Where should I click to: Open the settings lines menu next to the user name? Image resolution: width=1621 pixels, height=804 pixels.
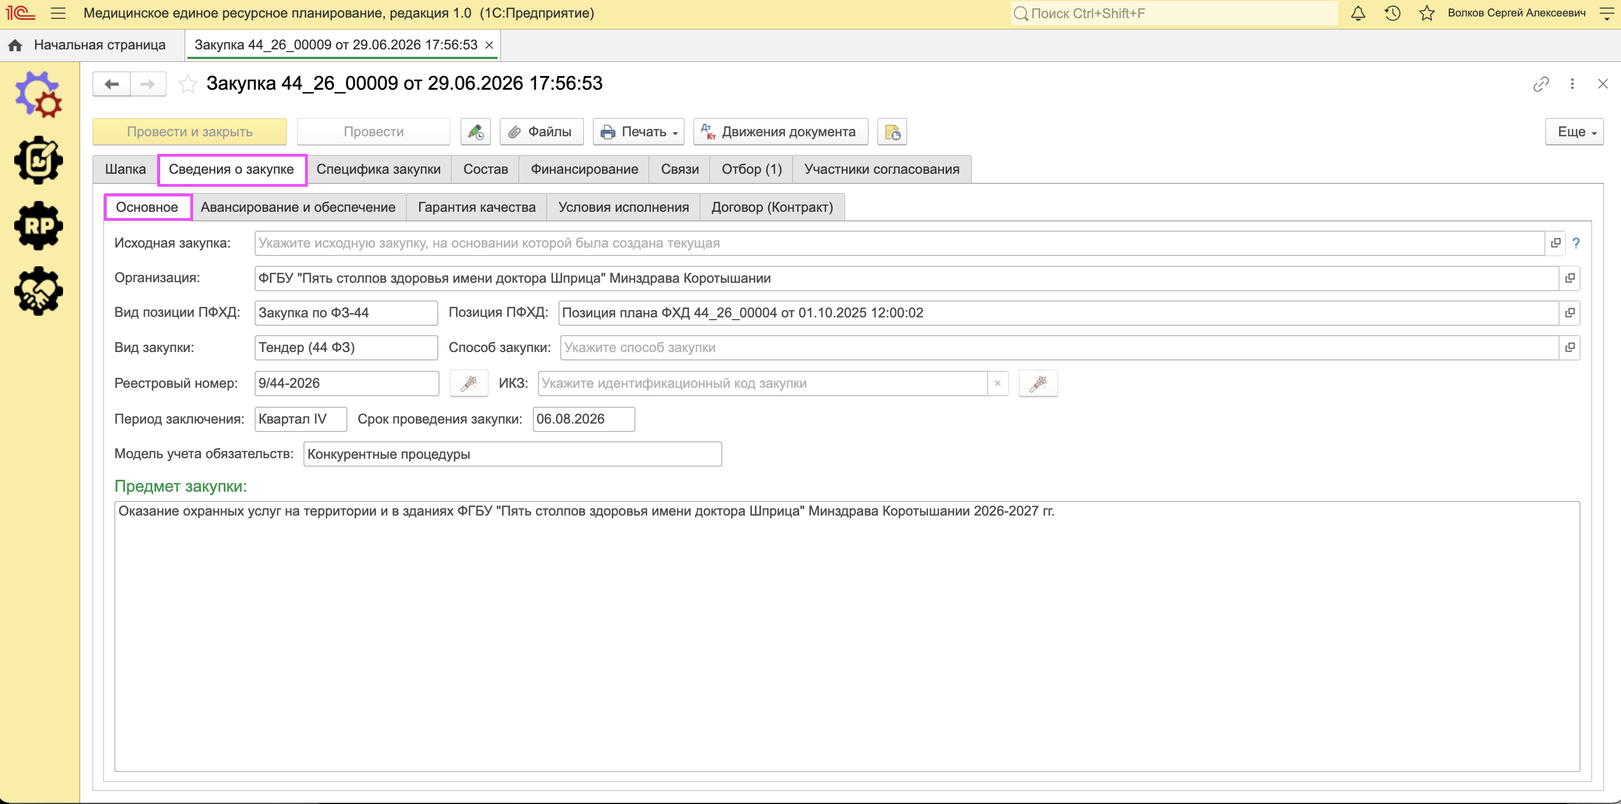tap(1607, 13)
